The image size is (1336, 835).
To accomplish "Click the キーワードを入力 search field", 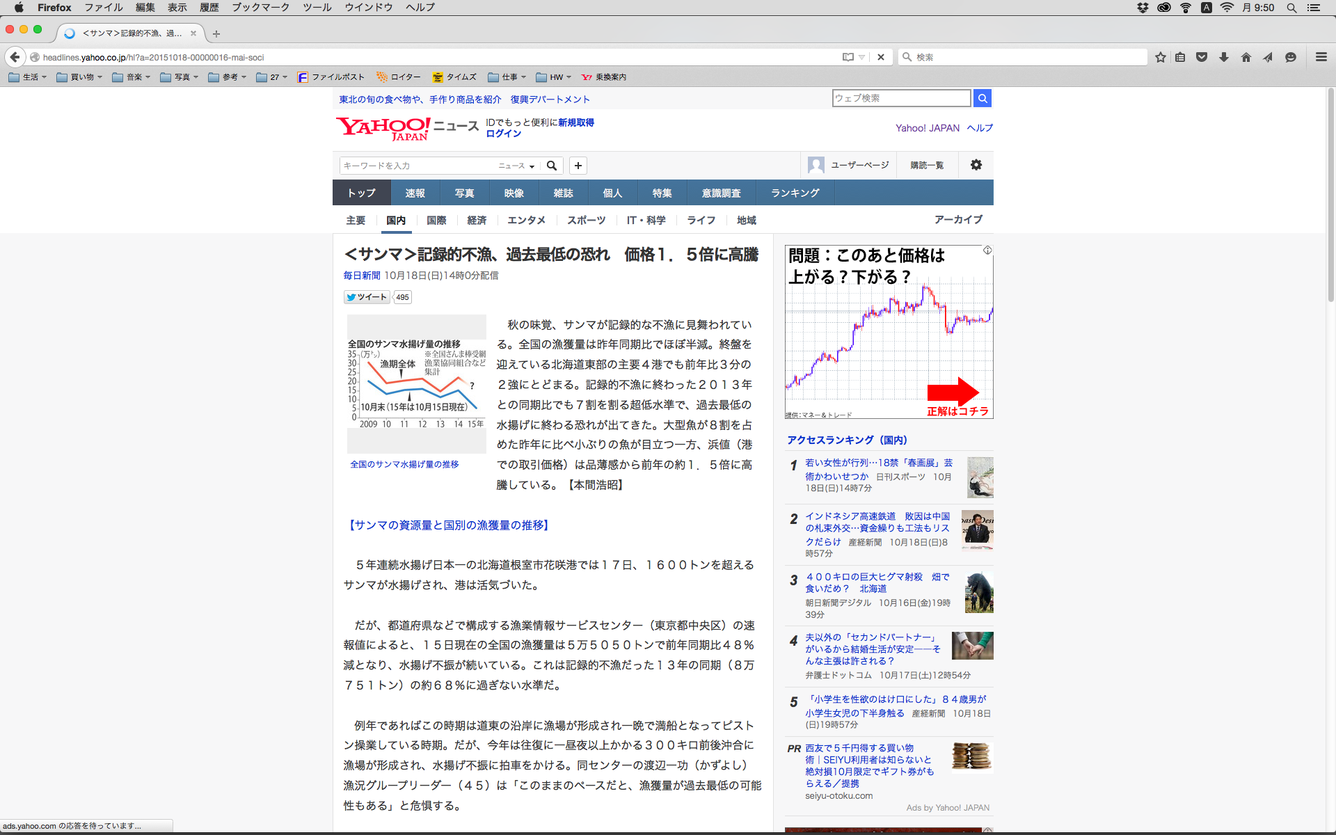I will pos(417,166).
